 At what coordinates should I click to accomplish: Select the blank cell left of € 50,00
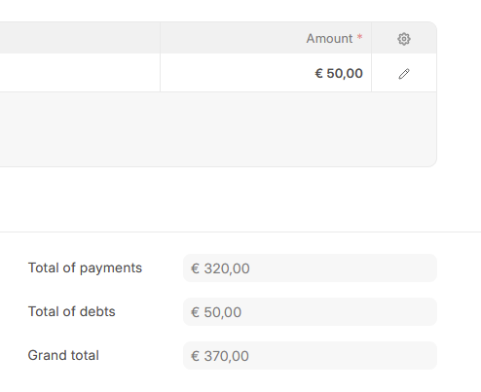pos(80,73)
